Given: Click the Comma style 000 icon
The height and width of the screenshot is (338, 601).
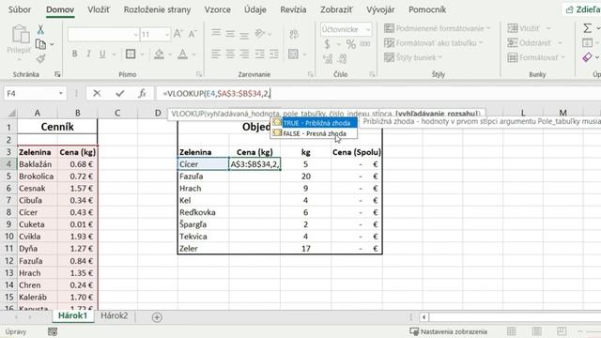Looking at the screenshot, I should [x=365, y=44].
